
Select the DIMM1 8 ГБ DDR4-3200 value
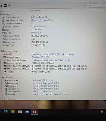(x=60, y=66)
